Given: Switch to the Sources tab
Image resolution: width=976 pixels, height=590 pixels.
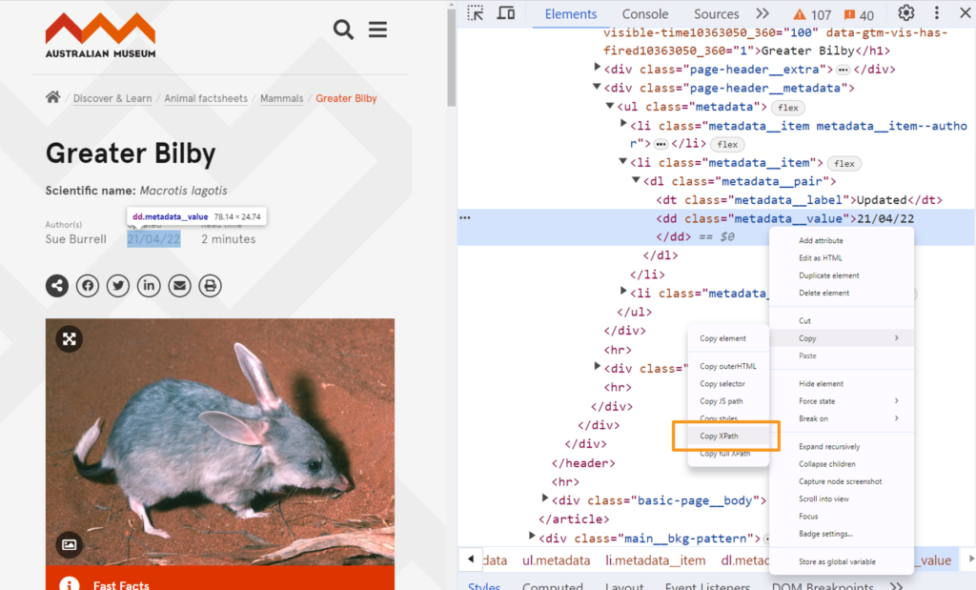Looking at the screenshot, I should 717,13.
